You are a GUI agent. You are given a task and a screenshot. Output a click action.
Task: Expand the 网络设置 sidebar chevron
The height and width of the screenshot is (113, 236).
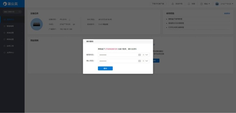click(x=22, y=39)
